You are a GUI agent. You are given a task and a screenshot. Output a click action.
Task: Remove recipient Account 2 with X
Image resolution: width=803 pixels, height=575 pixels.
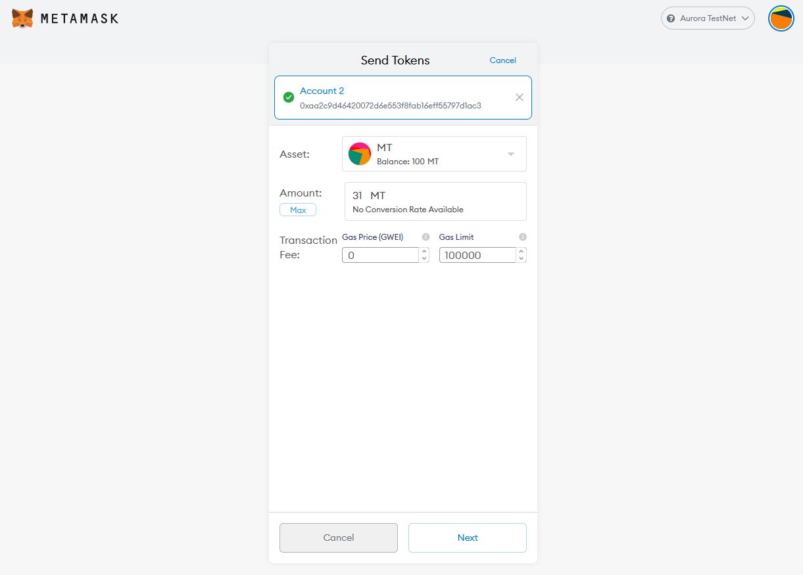pyautogui.click(x=520, y=97)
